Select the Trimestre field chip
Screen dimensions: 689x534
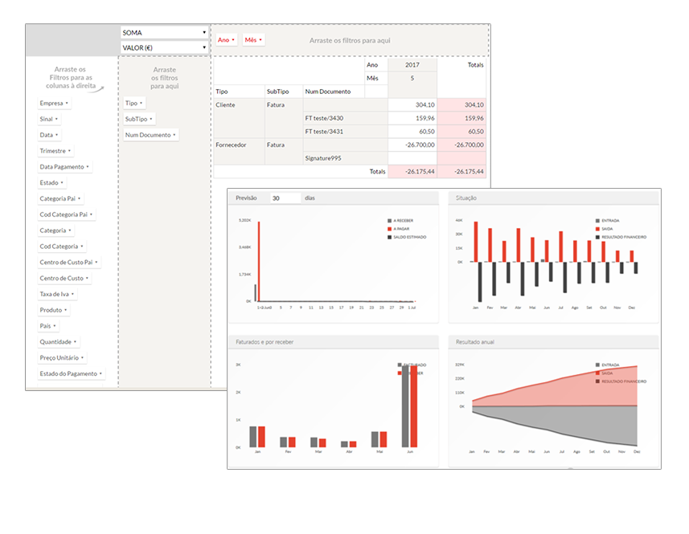tap(55, 151)
